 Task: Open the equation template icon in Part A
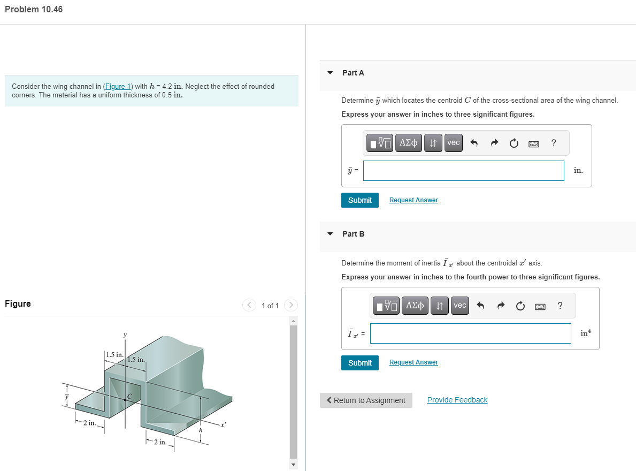point(379,143)
